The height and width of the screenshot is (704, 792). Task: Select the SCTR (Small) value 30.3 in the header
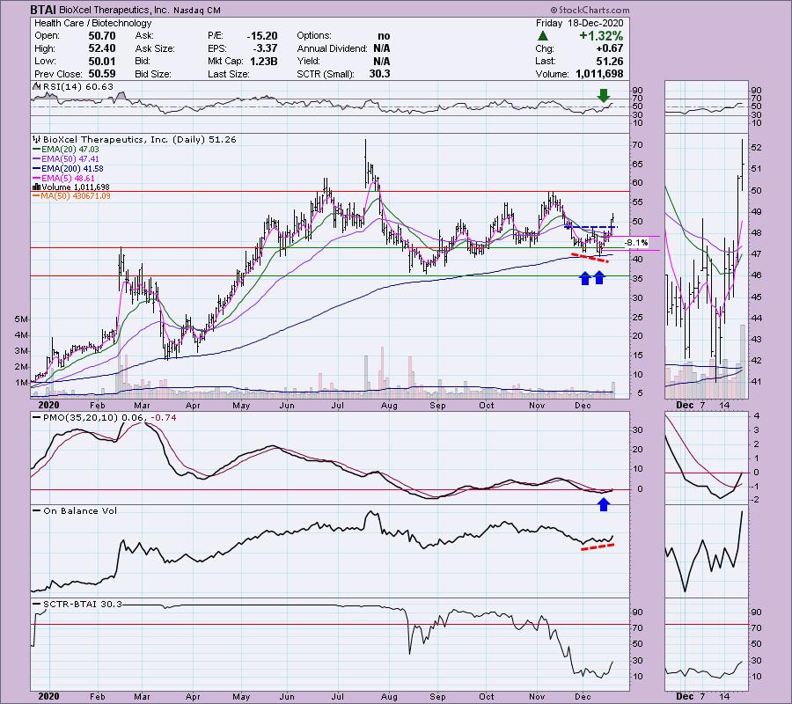point(379,74)
